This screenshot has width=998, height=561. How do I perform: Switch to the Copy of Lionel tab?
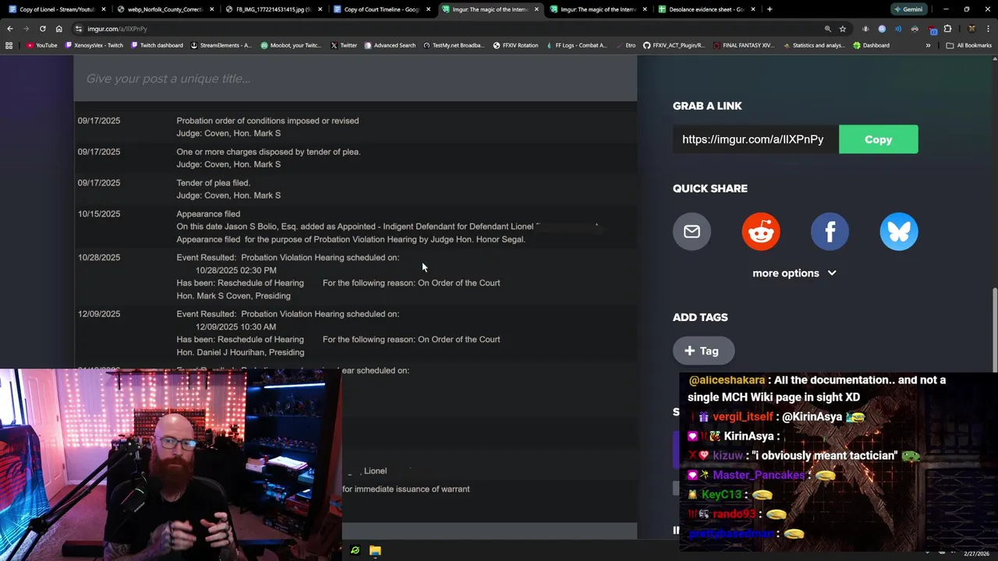[x=56, y=9]
